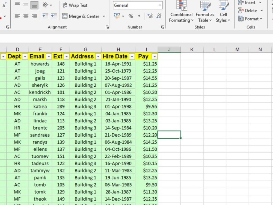Select email cell kendrickh

click(x=40, y=92)
